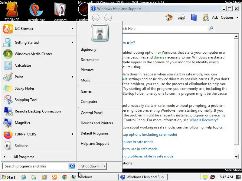Expand the Getting Started submenu arrow
Image resolution: width=242 pixels, height=181 pixels.
73,43
